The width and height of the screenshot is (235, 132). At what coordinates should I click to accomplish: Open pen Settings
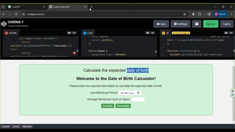point(180,24)
